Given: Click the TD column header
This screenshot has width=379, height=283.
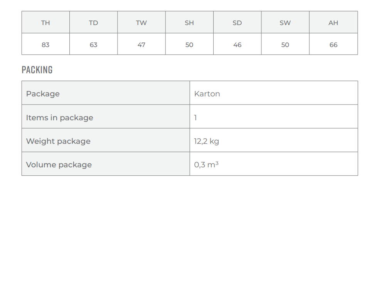Looking at the screenshot, I should click(94, 22).
